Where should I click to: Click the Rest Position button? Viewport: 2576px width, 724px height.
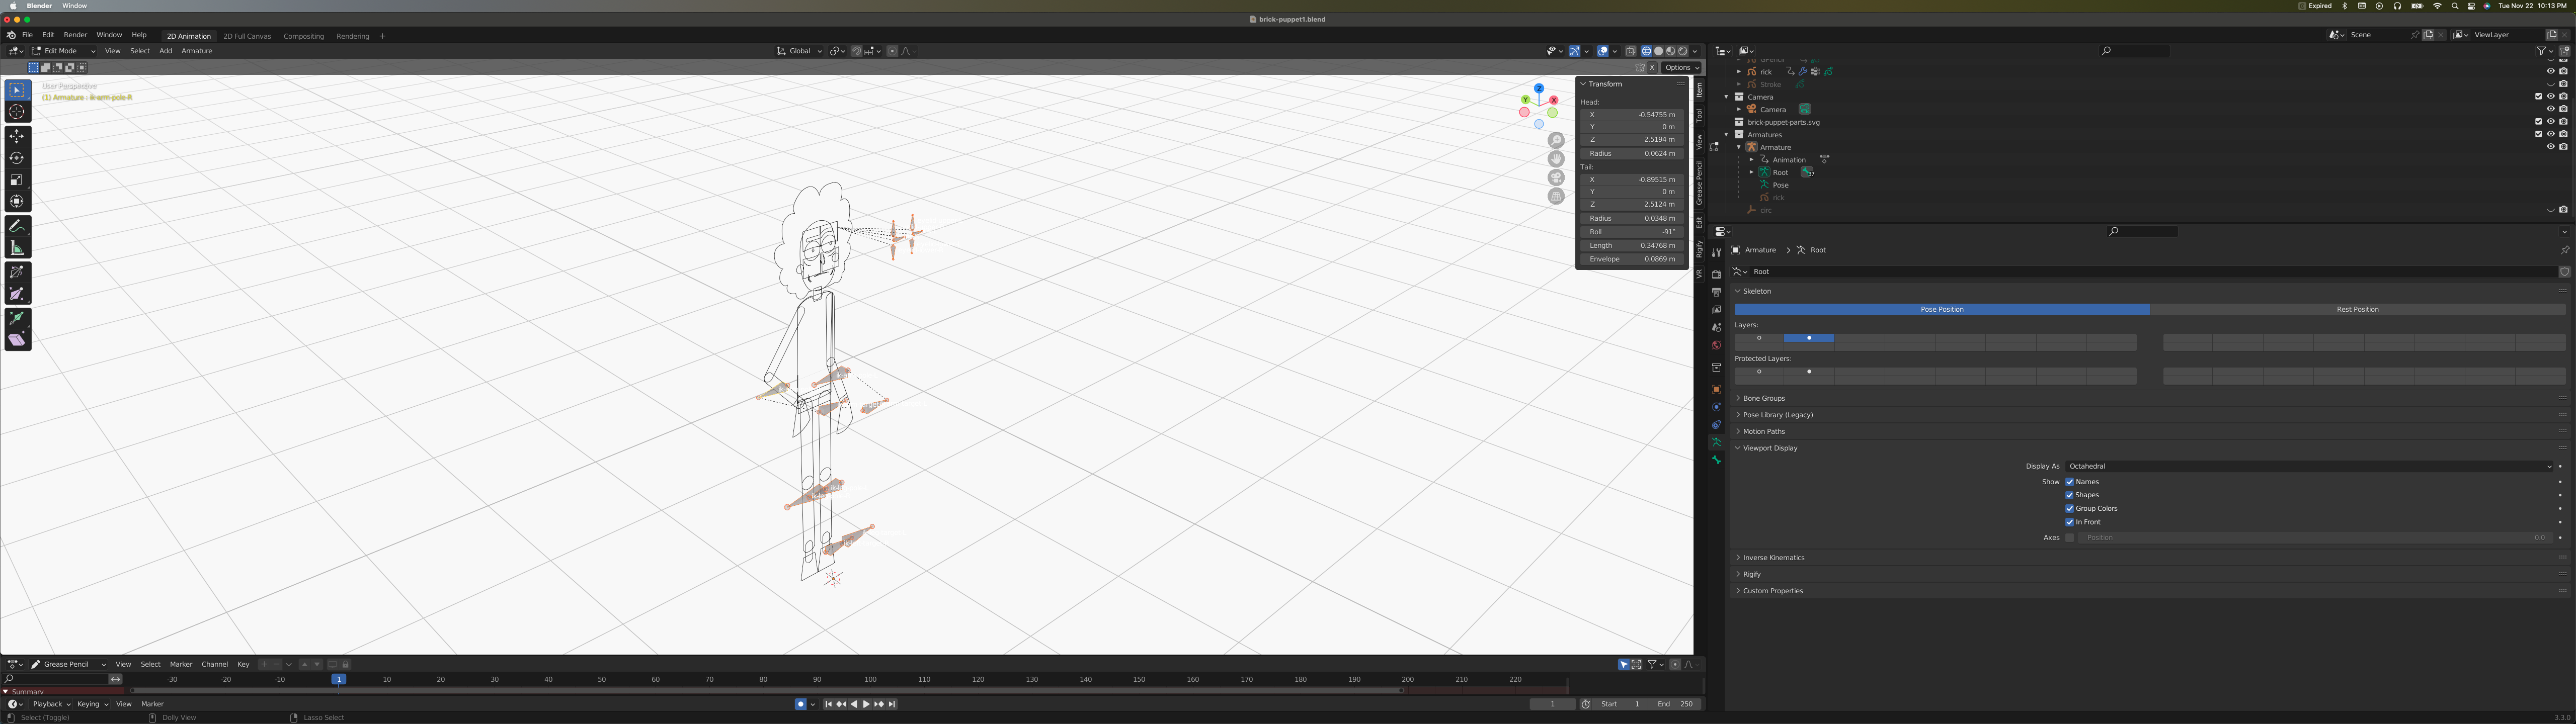[2357, 309]
